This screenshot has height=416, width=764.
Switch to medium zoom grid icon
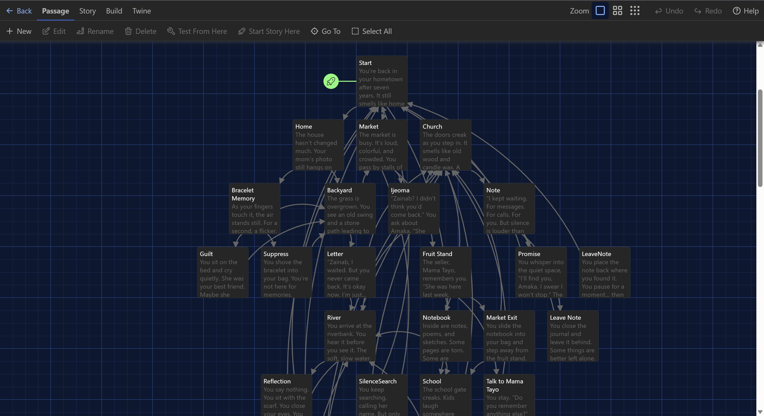coord(617,11)
